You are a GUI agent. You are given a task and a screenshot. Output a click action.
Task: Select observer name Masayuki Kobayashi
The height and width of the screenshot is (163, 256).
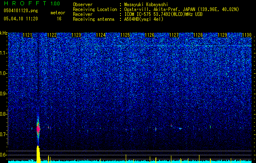[146, 4]
